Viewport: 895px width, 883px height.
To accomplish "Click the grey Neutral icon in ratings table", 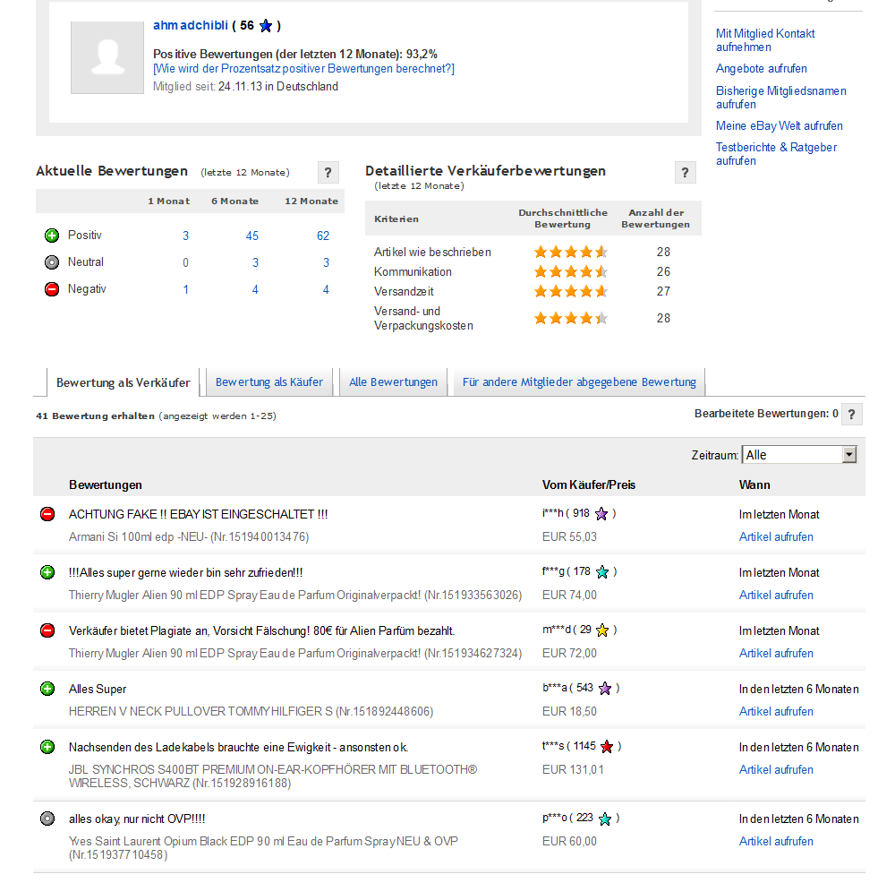I will pos(52,262).
